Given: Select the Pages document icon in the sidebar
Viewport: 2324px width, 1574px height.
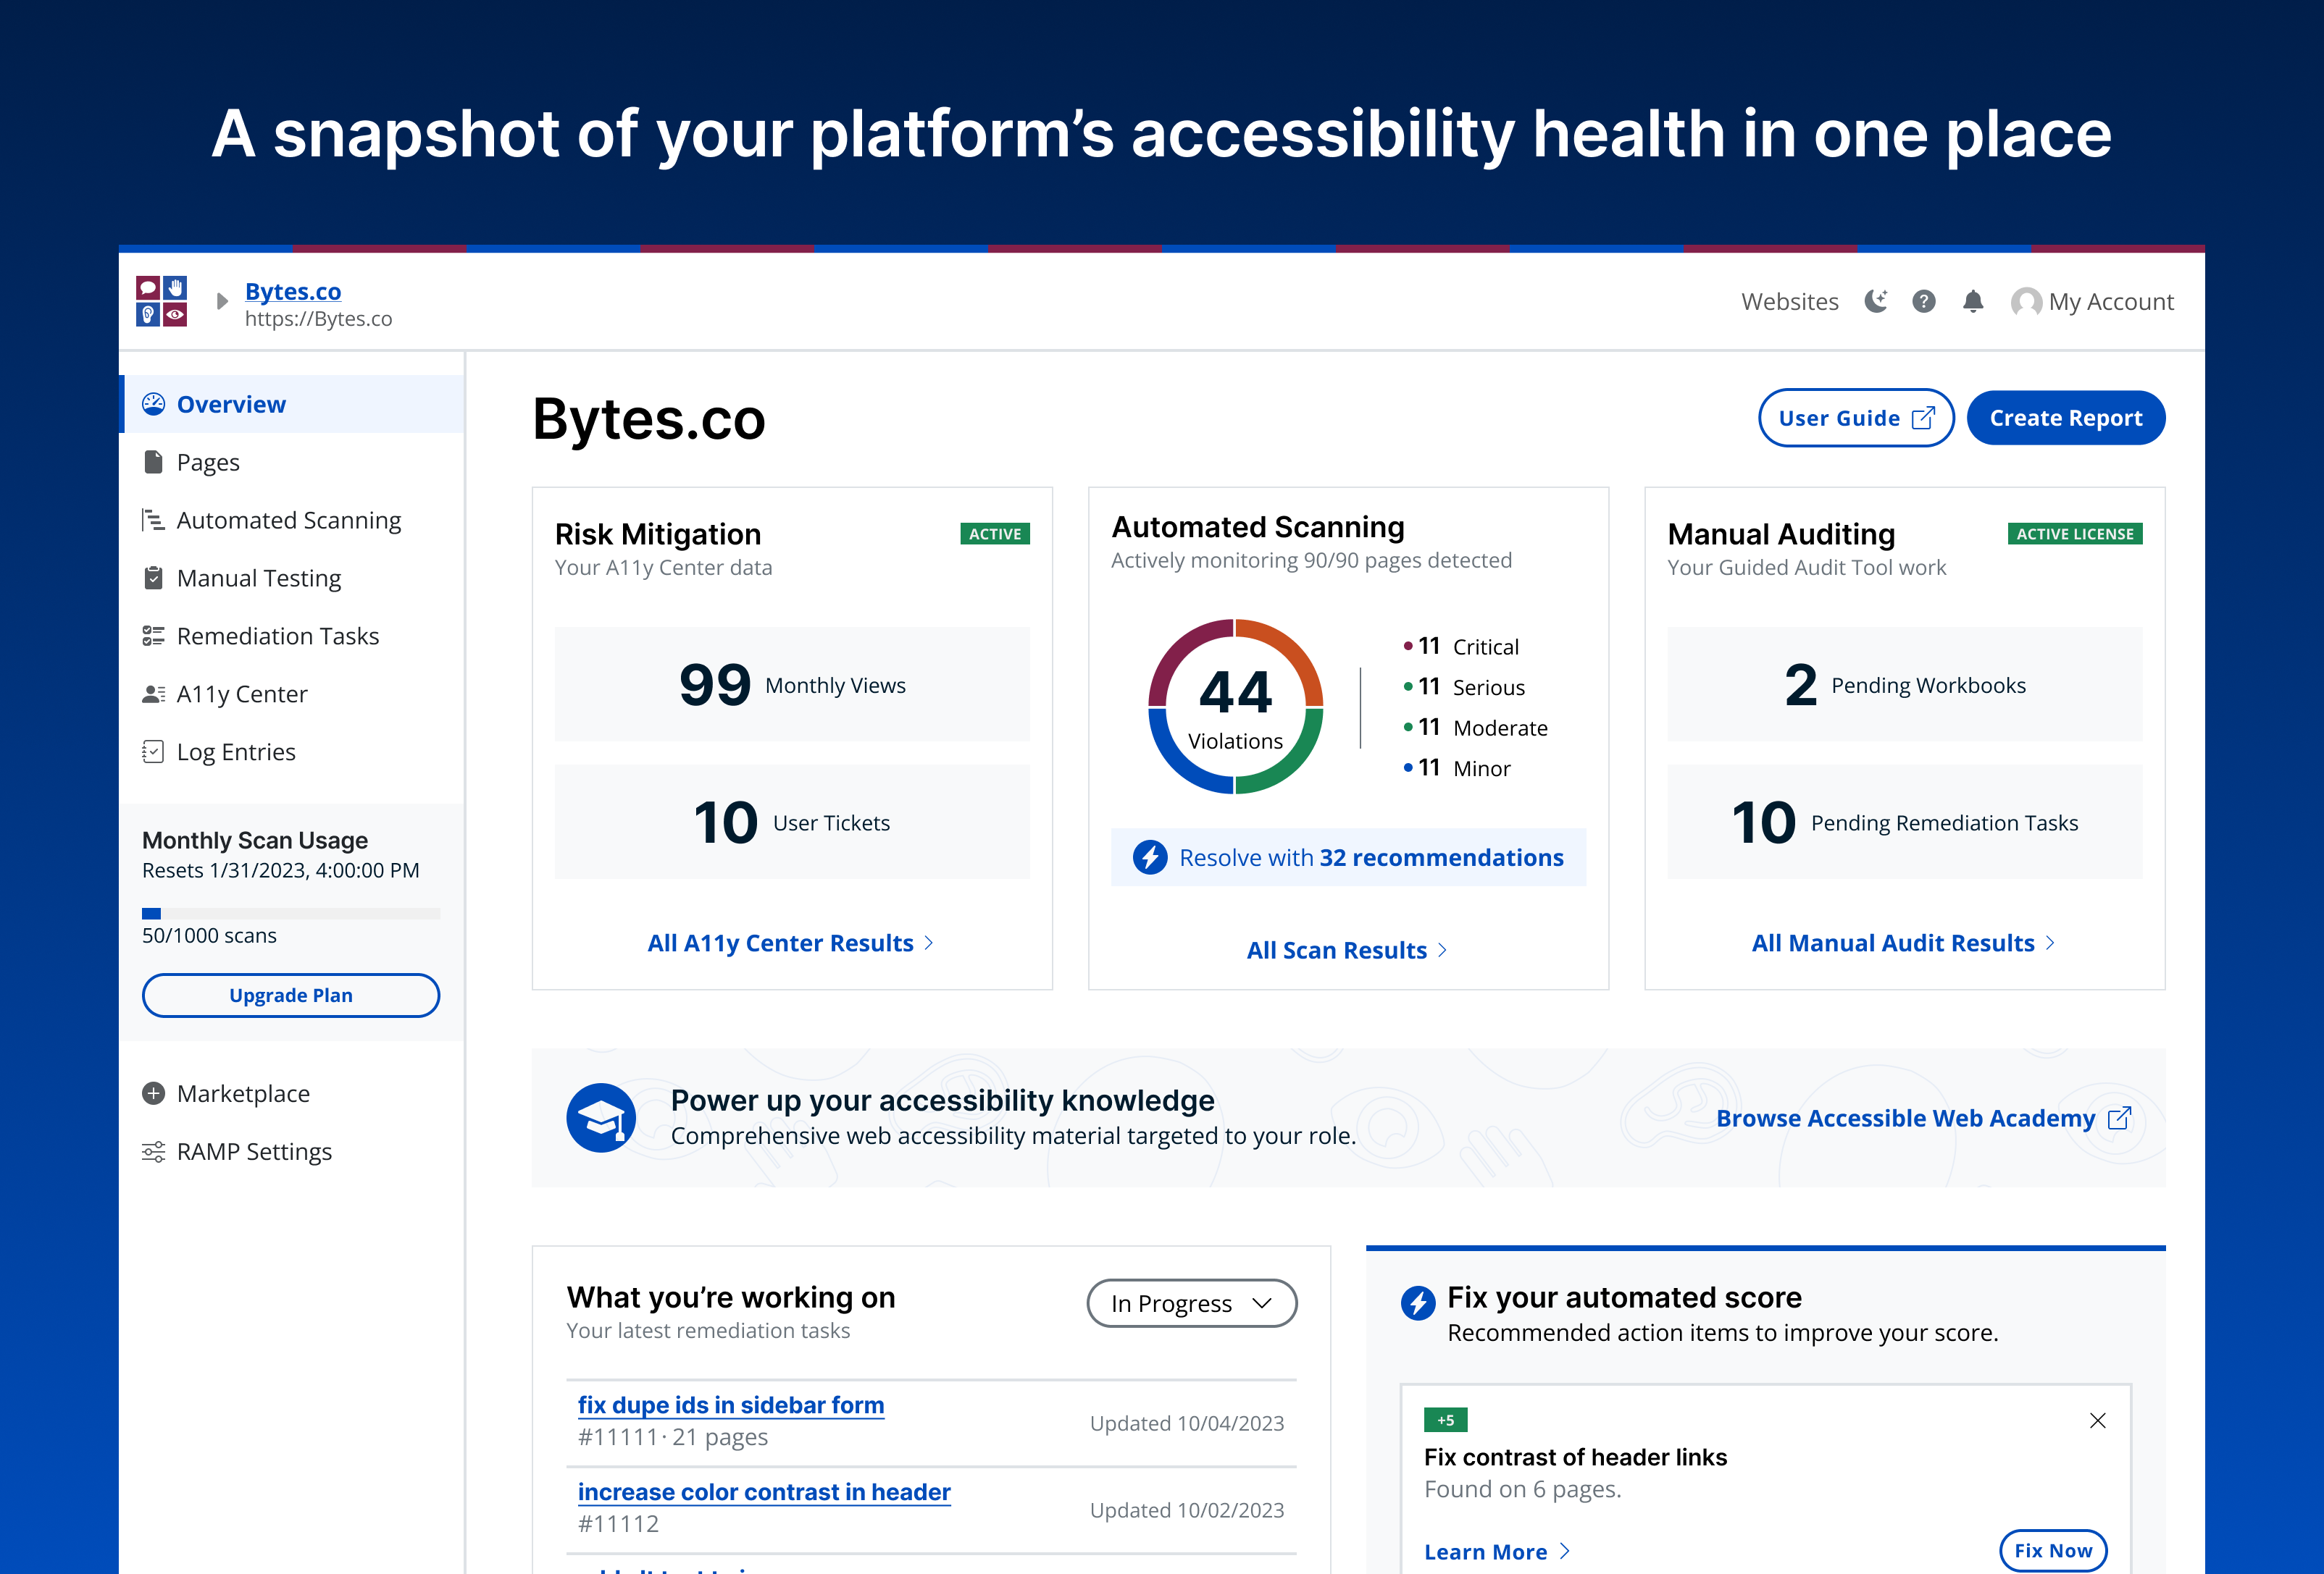Looking at the screenshot, I should coord(154,462).
